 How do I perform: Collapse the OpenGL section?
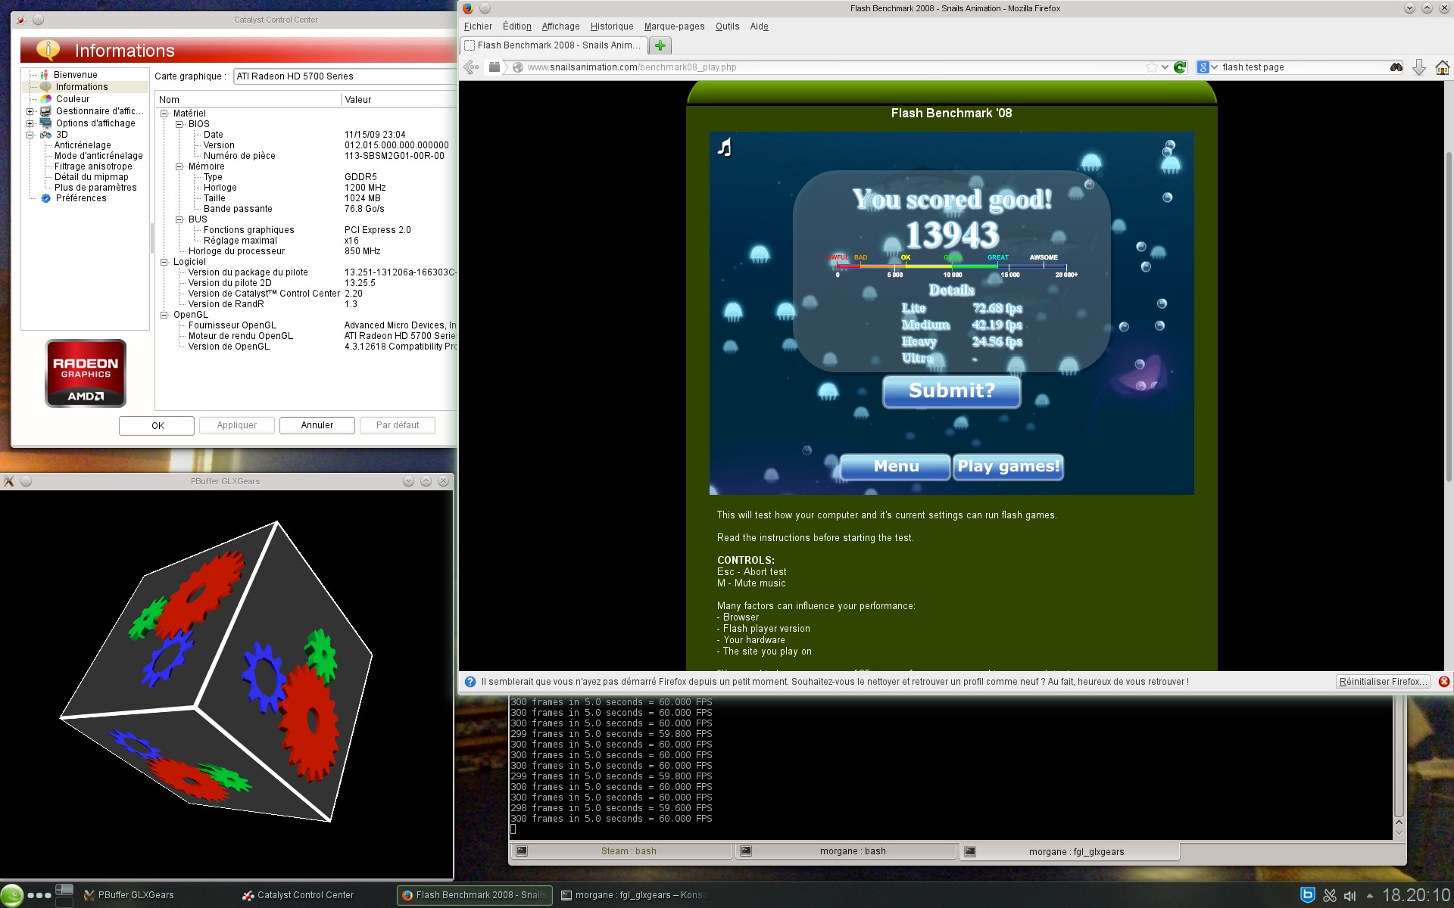coord(164,315)
